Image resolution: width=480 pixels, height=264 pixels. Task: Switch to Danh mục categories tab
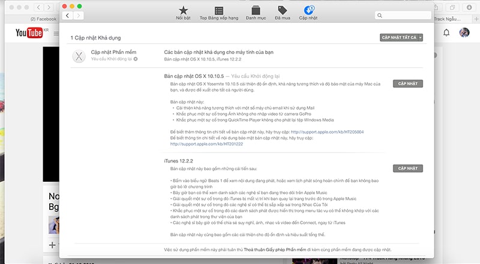coord(256,13)
